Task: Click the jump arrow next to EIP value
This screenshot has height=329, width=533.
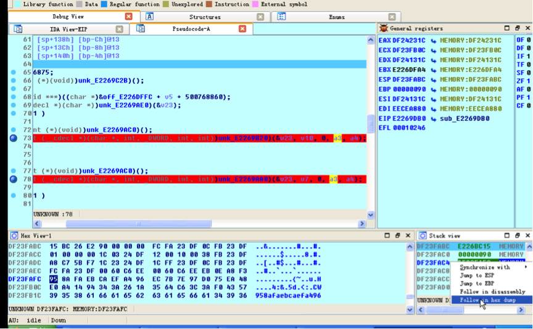Action: [x=434, y=119]
